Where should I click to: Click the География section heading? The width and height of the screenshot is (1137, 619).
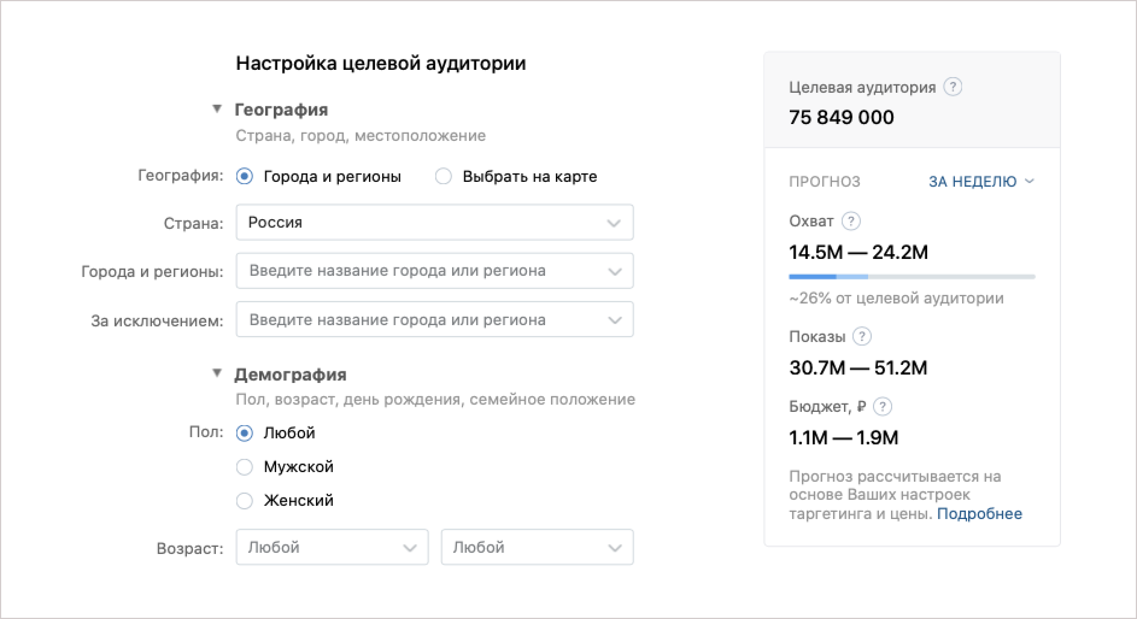click(x=281, y=110)
